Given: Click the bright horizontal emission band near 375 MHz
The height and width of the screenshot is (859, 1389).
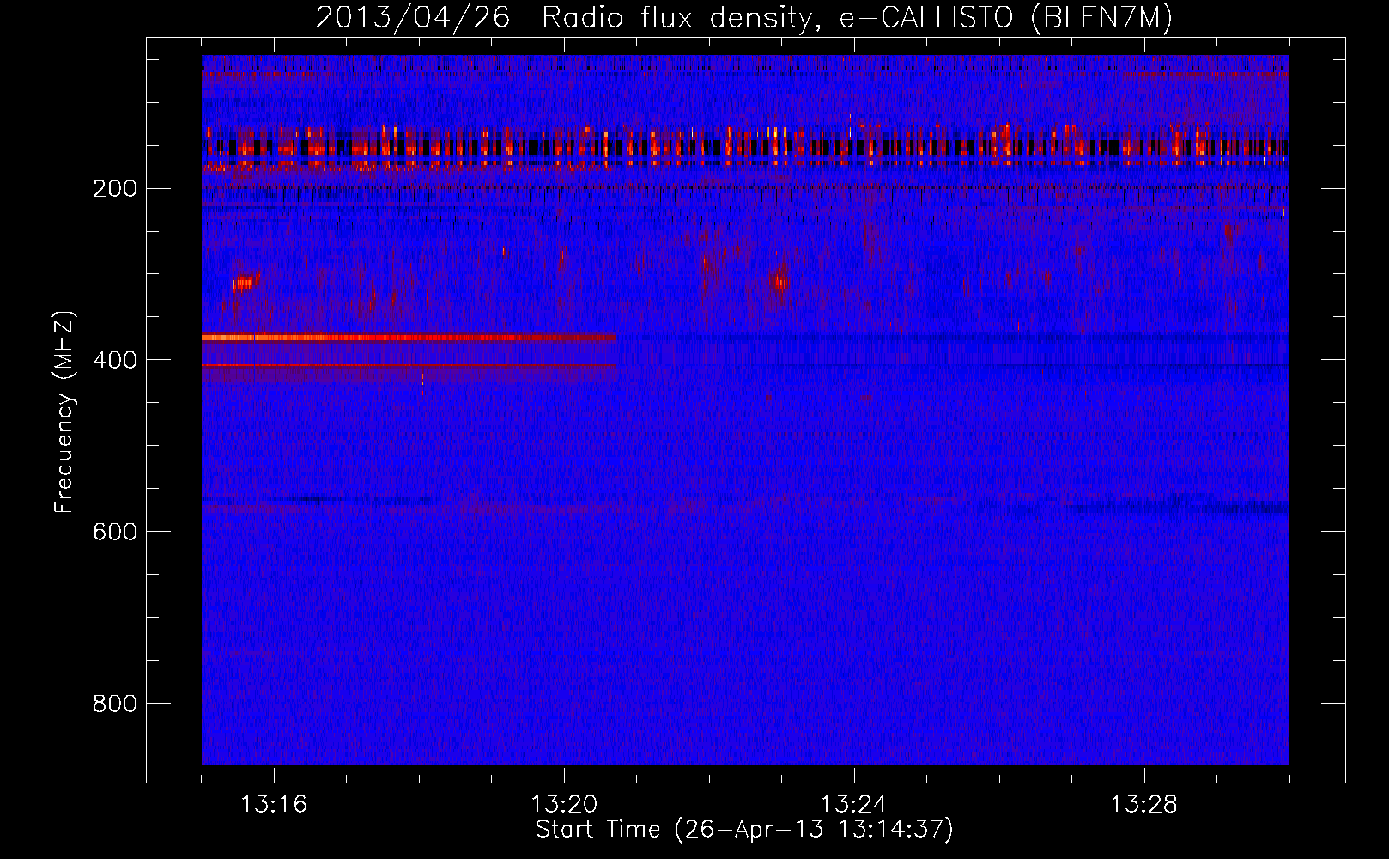Looking at the screenshot, I should (409, 338).
